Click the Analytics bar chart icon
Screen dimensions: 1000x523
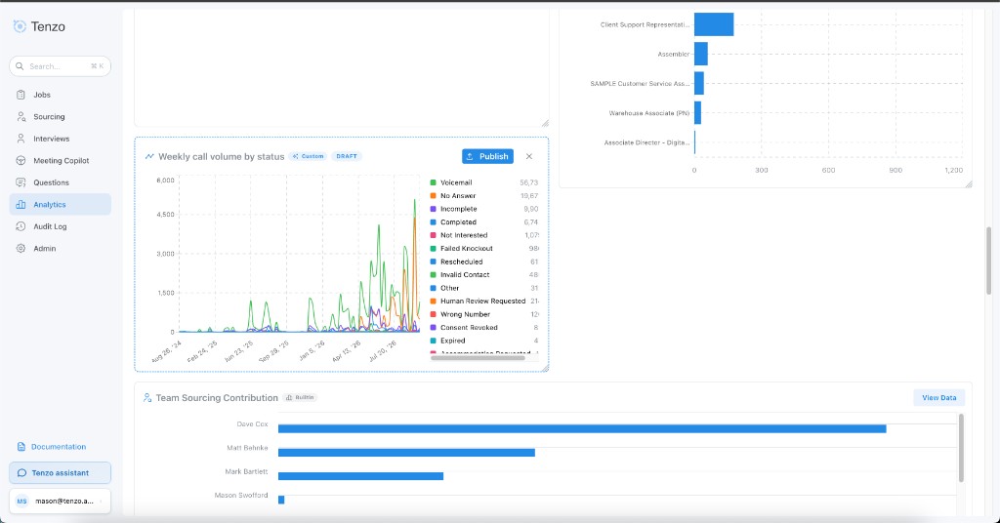coord(21,205)
